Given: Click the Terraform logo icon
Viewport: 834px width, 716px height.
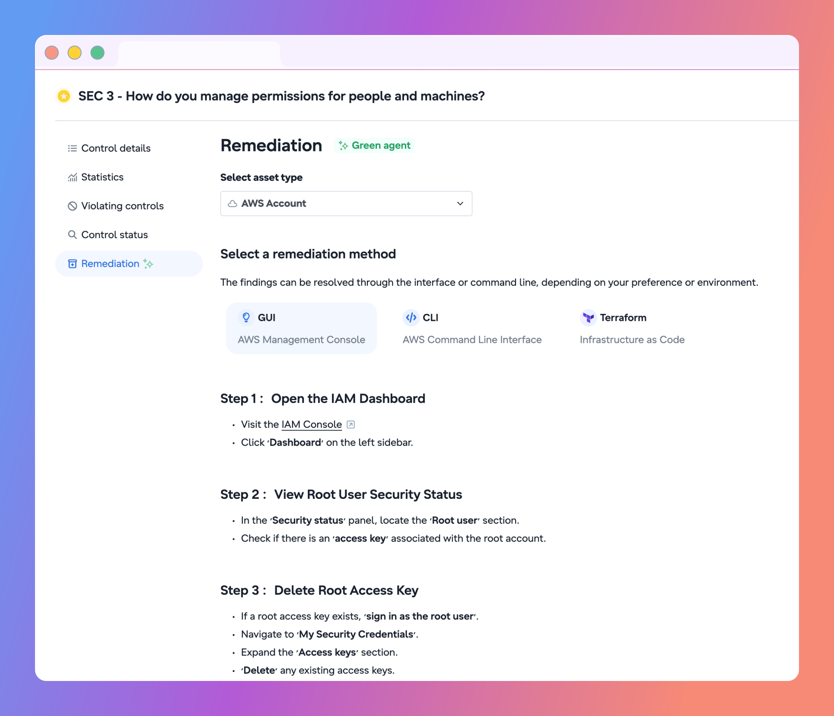Looking at the screenshot, I should coord(588,318).
